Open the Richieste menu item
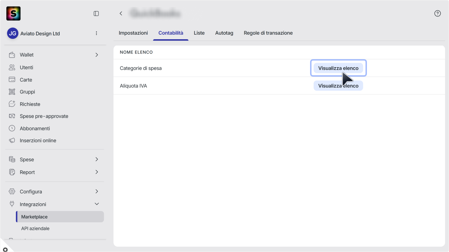 coord(30,104)
